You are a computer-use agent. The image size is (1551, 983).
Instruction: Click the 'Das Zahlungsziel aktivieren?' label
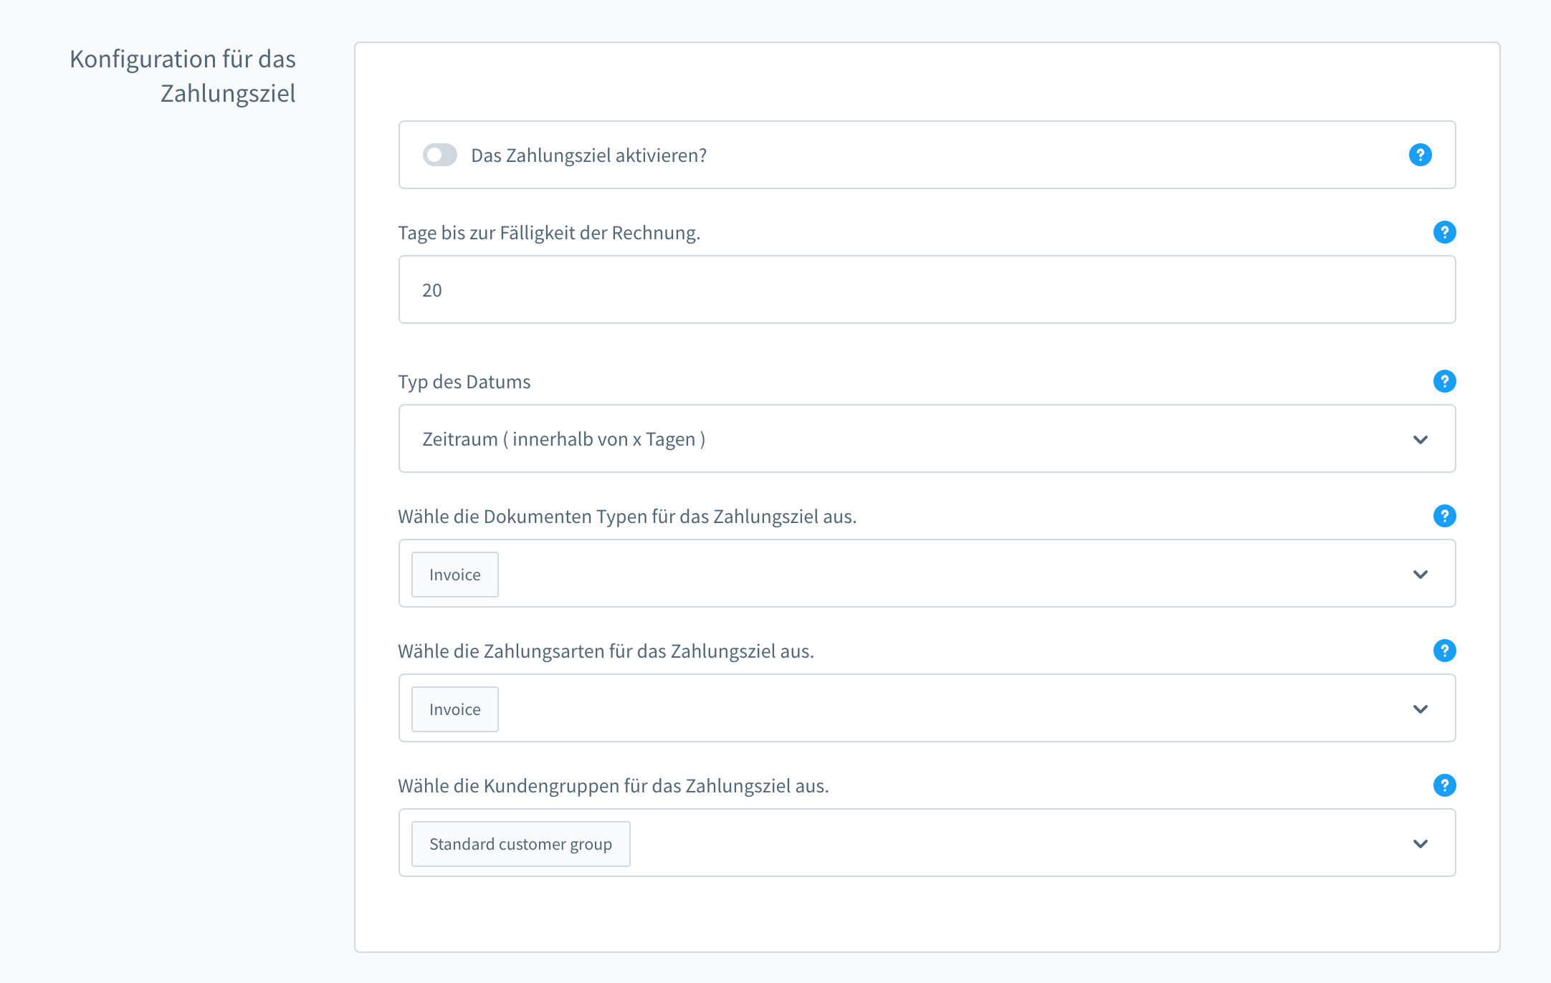pyautogui.click(x=588, y=155)
